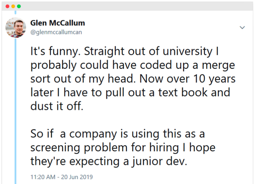Click the word "merge" in the tweet
This screenshot has width=256, height=184.
pos(218,65)
